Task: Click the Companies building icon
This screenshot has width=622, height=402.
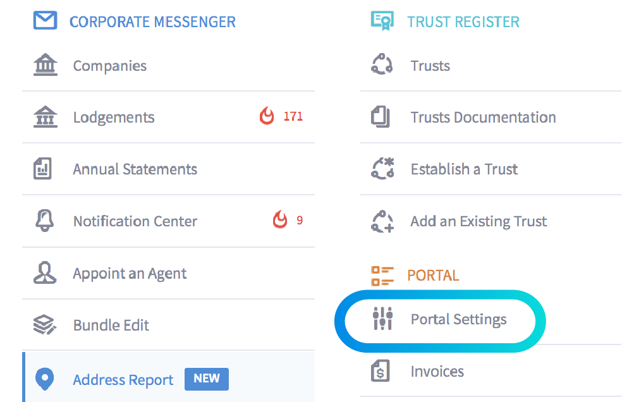Action: [45, 66]
